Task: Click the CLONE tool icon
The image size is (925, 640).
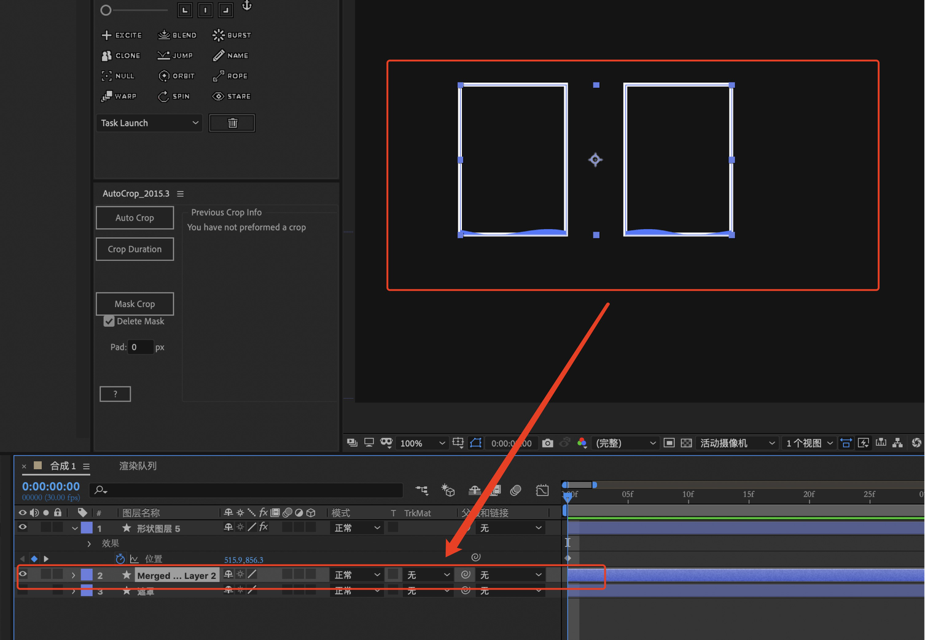Action: click(x=107, y=55)
